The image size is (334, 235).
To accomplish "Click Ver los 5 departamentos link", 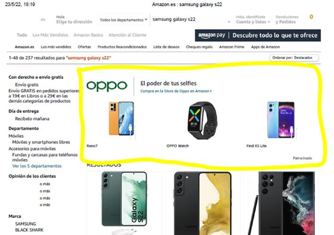I will pyautogui.click(x=37, y=166).
